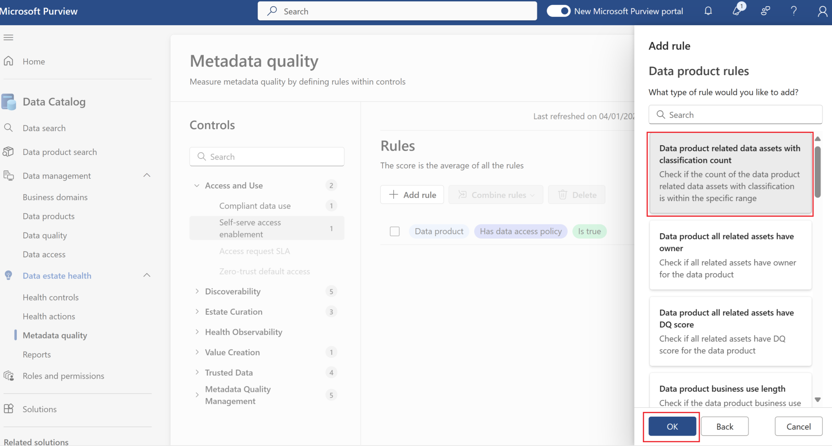Open the notifications bell icon

click(708, 11)
